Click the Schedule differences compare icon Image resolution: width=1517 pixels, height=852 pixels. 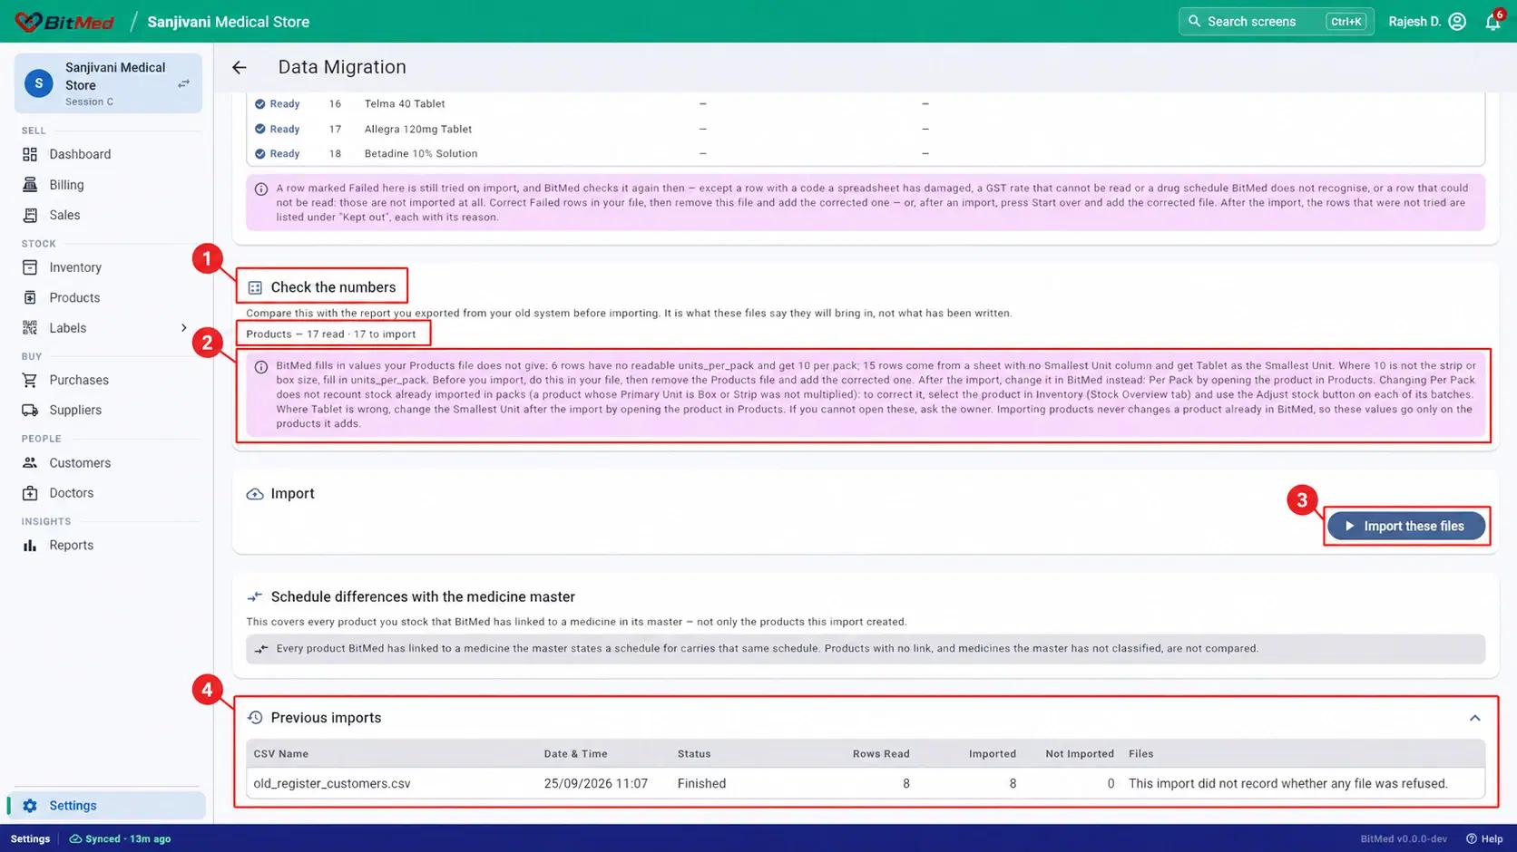pos(255,597)
